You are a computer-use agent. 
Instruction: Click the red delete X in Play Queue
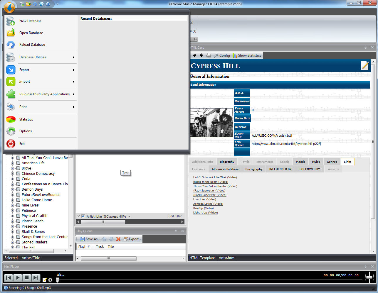(x=118, y=239)
